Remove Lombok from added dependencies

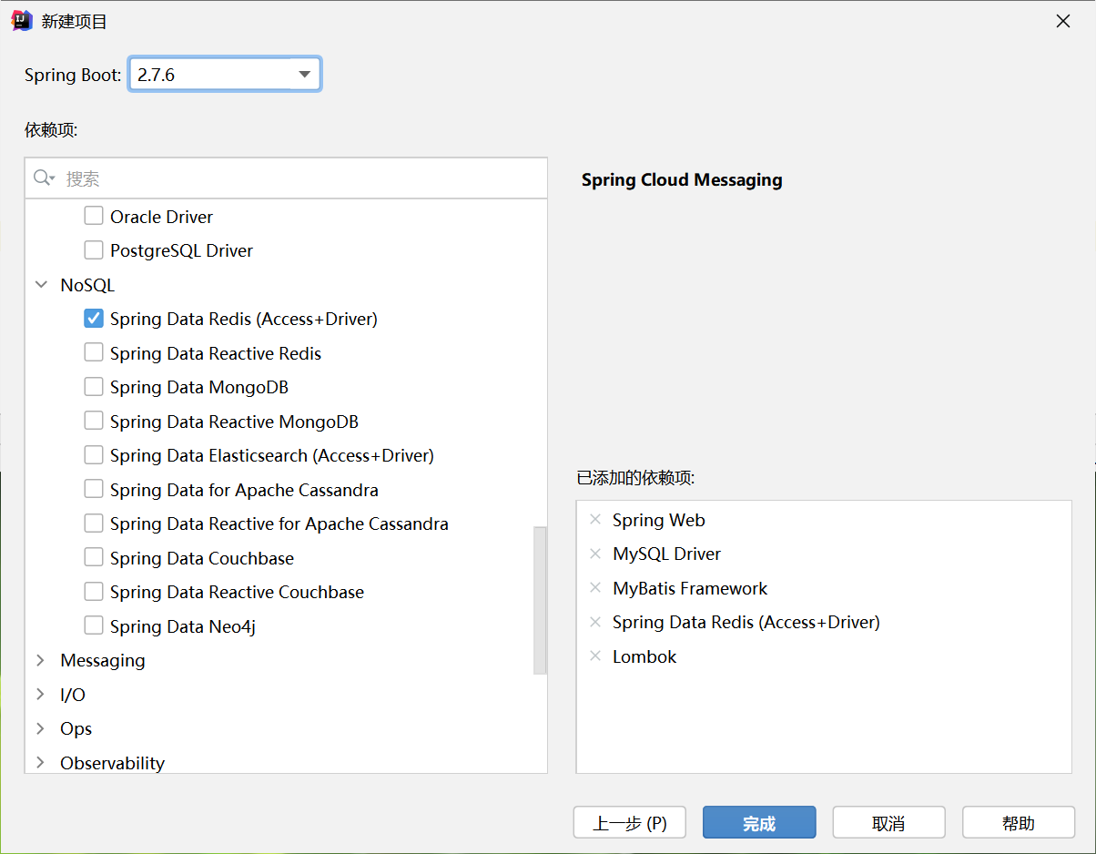(x=595, y=656)
